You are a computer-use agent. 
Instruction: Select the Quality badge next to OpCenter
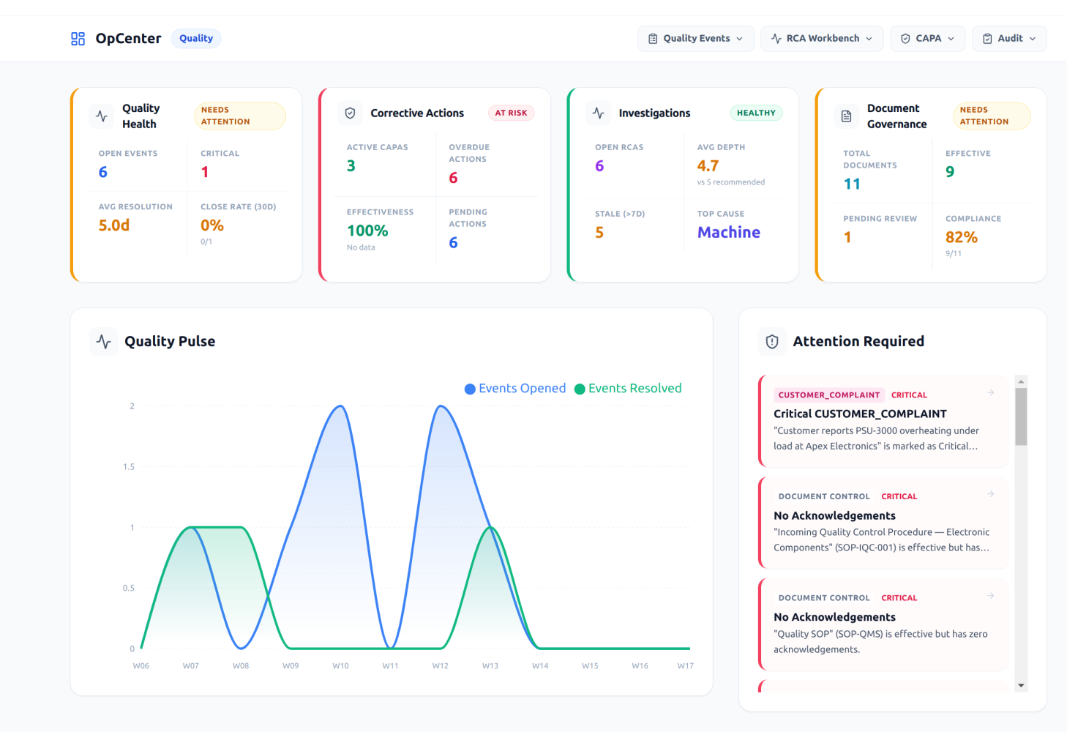[x=196, y=39]
